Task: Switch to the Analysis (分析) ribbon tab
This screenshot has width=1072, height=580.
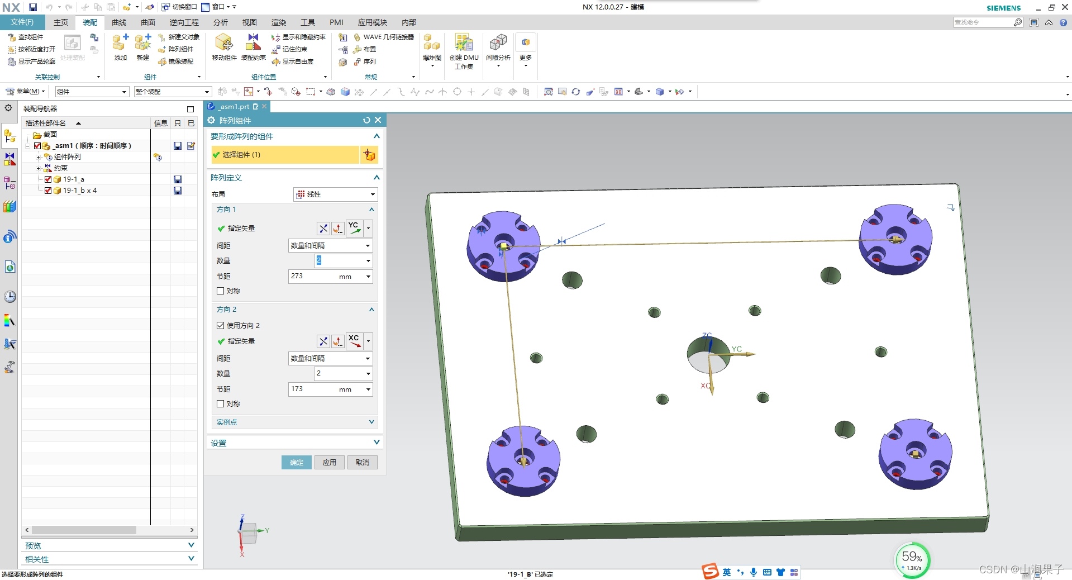Action: point(221,22)
